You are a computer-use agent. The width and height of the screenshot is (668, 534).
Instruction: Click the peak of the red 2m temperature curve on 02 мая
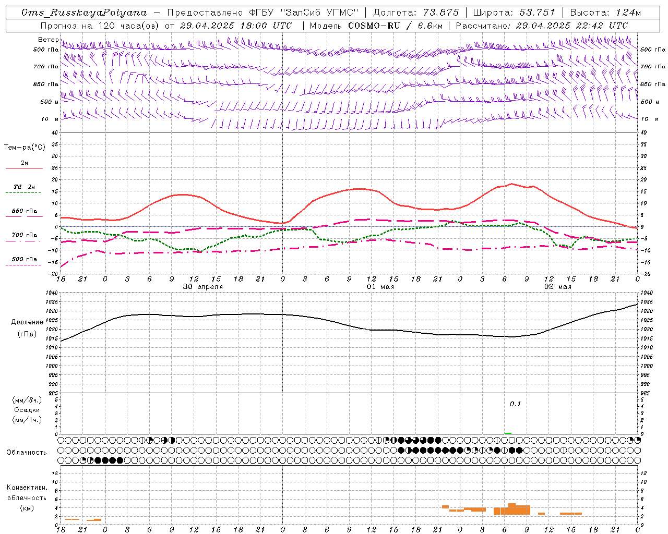coord(511,184)
